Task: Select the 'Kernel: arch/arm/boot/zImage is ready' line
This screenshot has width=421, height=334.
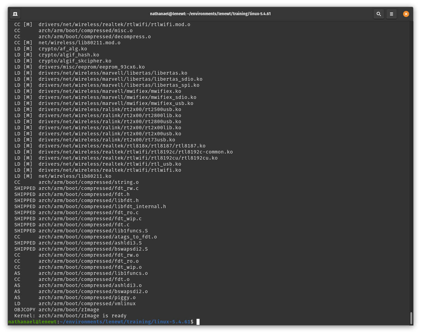Action: tap(70, 315)
